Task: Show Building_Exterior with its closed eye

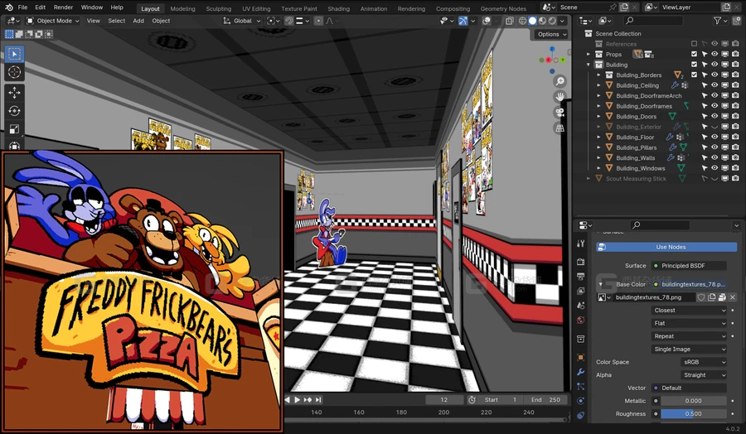Action: pos(715,127)
